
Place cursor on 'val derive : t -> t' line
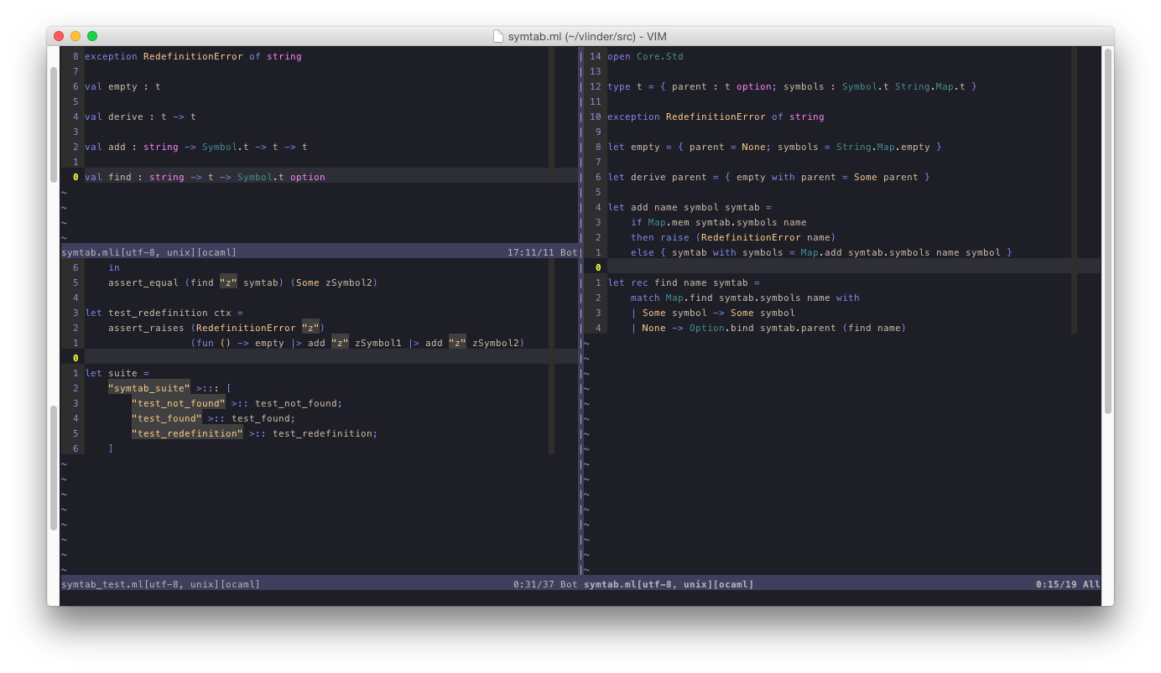tap(140, 116)
